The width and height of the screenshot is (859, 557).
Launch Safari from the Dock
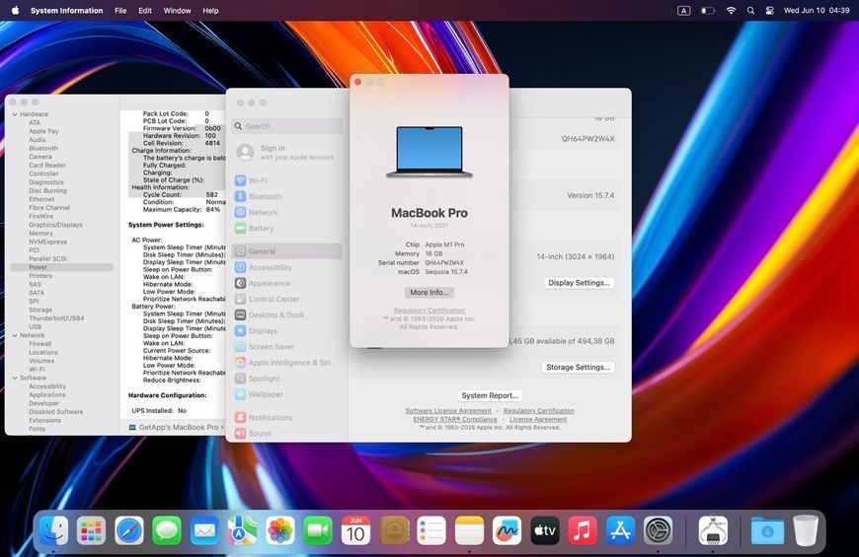[128, 530]
